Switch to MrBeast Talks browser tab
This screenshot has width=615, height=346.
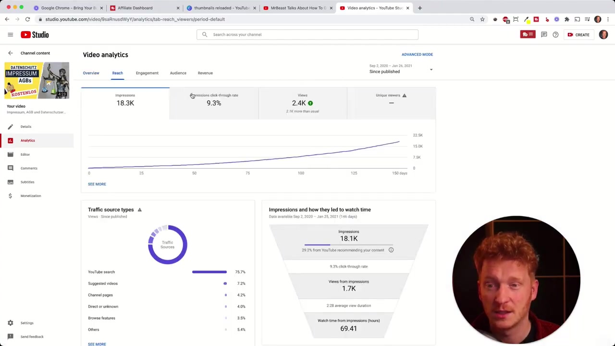pos(298,8)
